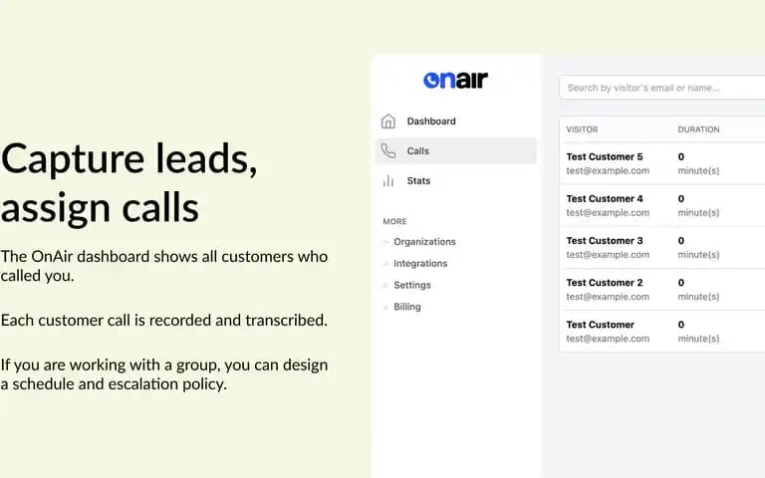Click the duration value for Test Customer 2
The width and height of the screenshot is (765, 478).
pyautogui.click(x=698, y=289)
